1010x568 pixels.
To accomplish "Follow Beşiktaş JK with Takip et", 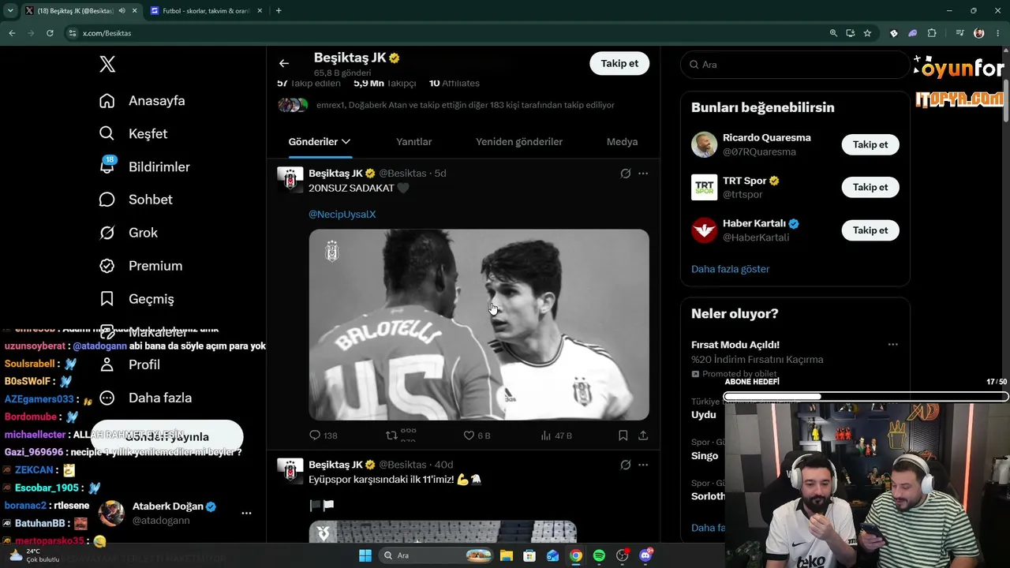I will (x=619, y=63).
